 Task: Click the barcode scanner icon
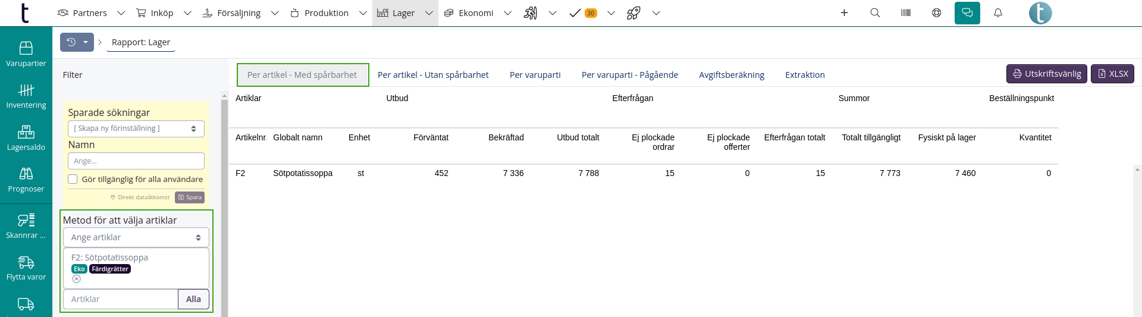tap(906, 12)
